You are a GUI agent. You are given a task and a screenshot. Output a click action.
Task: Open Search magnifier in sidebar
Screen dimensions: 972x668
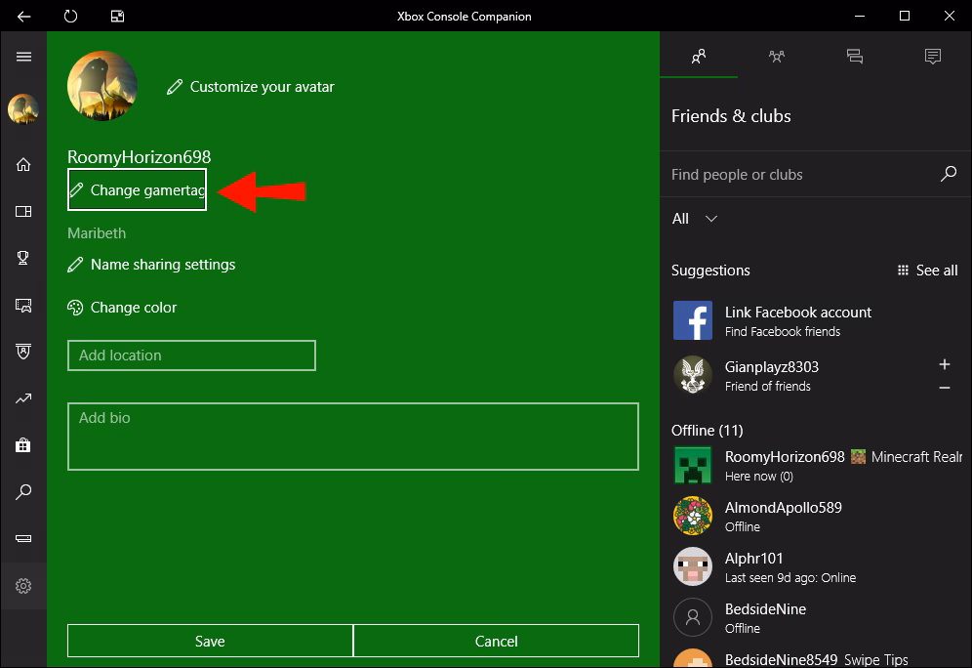[23, 492]
